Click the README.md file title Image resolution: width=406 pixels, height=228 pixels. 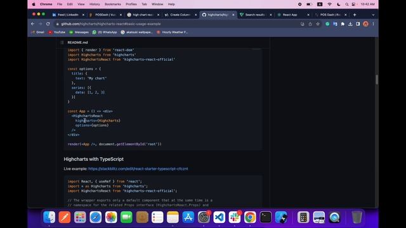77,42
